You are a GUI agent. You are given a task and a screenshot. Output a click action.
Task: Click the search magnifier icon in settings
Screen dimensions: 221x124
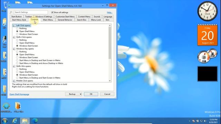coord(11,12)
